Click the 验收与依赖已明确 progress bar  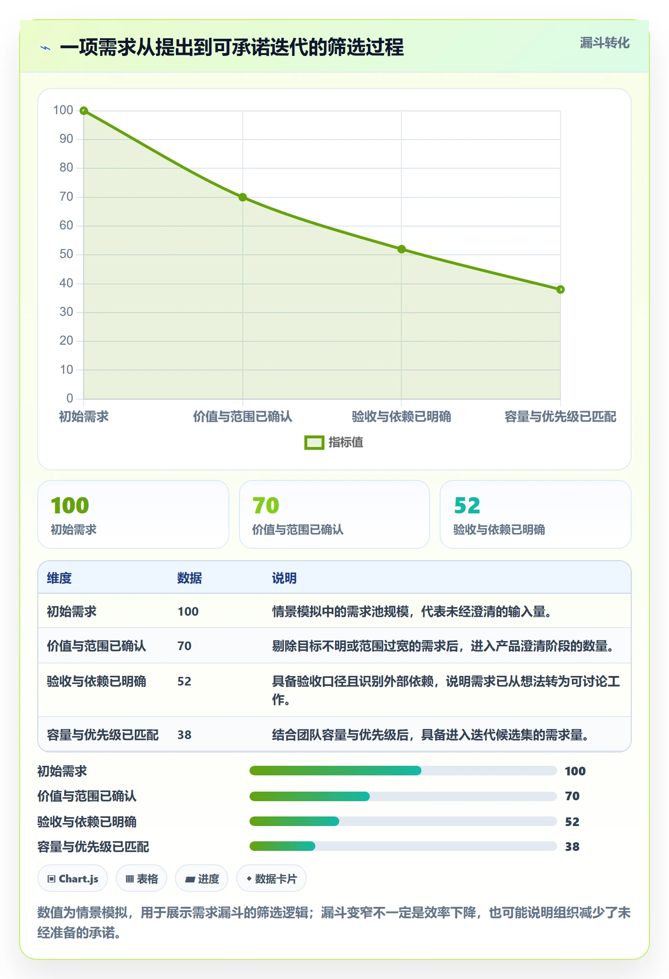pos(403,821)
